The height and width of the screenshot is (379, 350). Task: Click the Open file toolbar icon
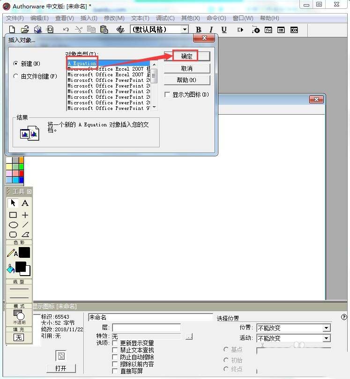(25, 29)
